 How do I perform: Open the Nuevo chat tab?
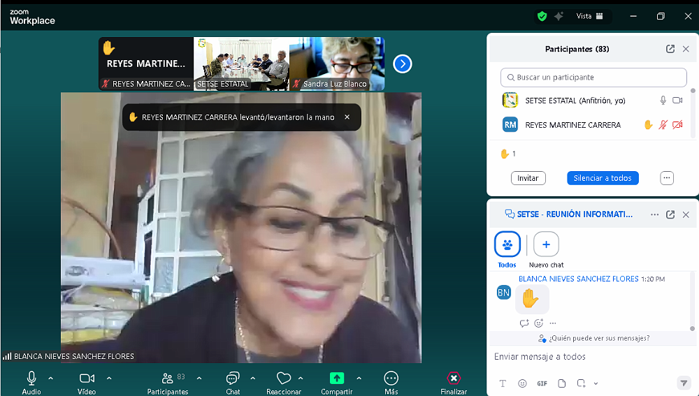546,245
